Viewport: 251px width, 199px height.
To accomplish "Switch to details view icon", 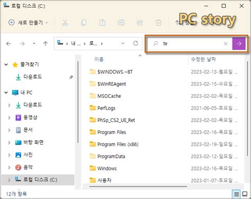I will 236,194.
